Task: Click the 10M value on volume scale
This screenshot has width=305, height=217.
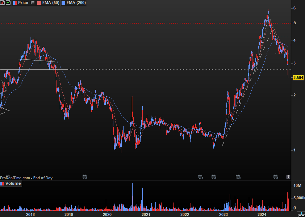Action: tap(297, 186)
